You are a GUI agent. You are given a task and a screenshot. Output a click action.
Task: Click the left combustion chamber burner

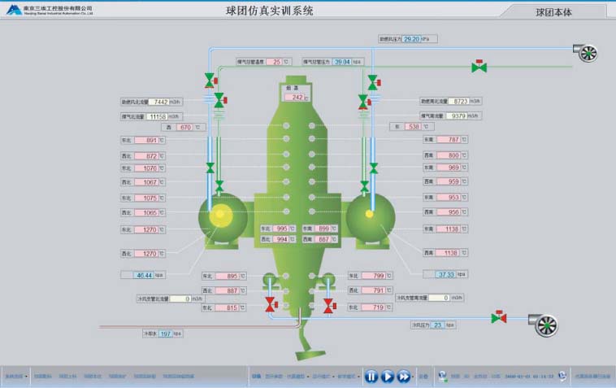219,216
